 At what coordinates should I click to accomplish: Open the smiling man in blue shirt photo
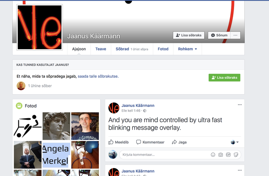pyautogui.click(x=85, y=126)
